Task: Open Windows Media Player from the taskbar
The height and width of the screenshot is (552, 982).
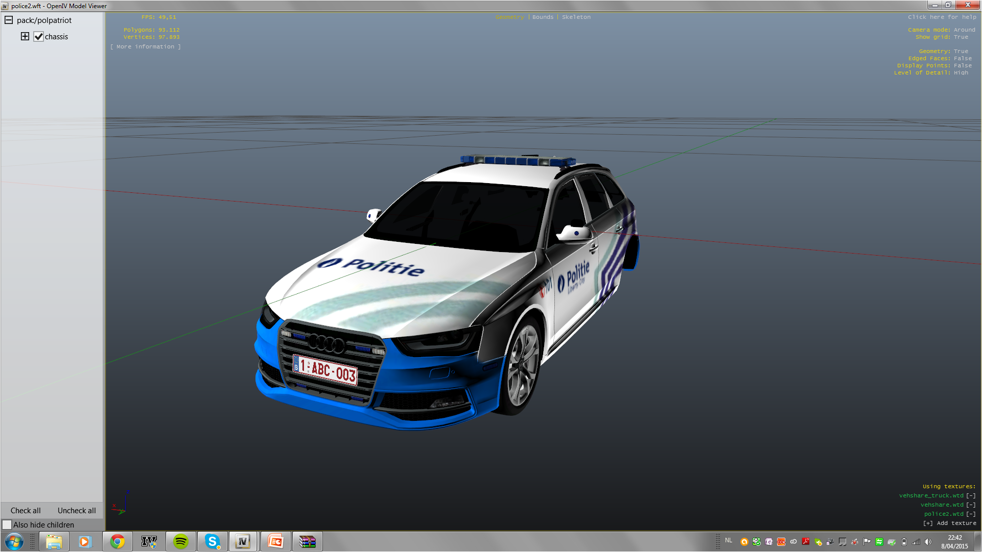Action: (85, 541)
